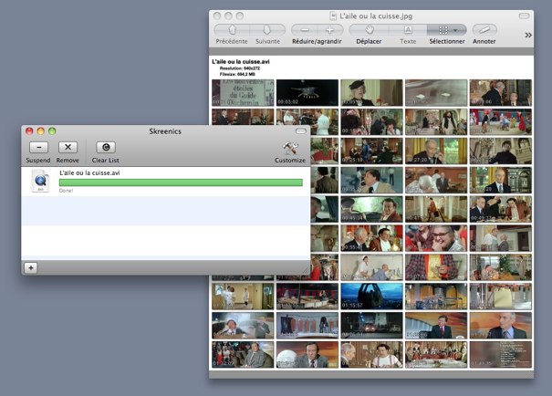The height and width of the screenshot is (396, 552).
Task: Click the thumbnail with timestamp 00:03:02
Action: (x=307, y=92)
